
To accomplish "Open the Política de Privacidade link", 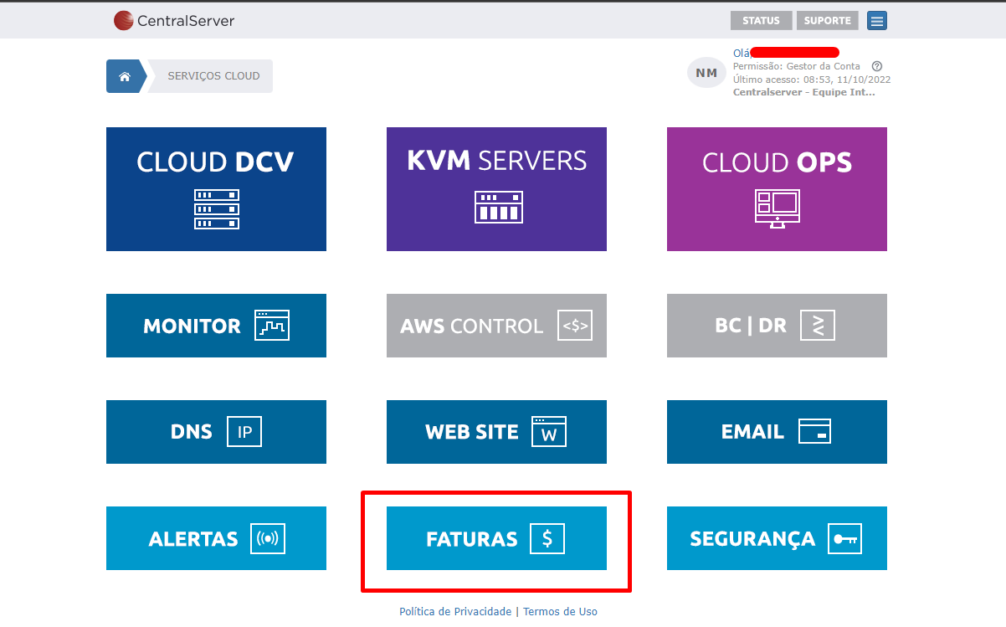I will 455,612.
